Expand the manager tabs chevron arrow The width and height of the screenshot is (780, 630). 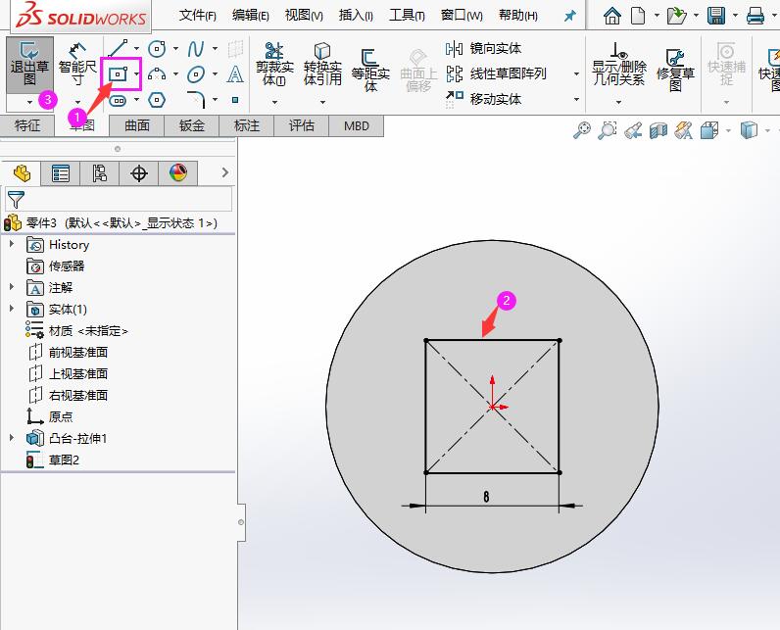(x=224, y=172)
